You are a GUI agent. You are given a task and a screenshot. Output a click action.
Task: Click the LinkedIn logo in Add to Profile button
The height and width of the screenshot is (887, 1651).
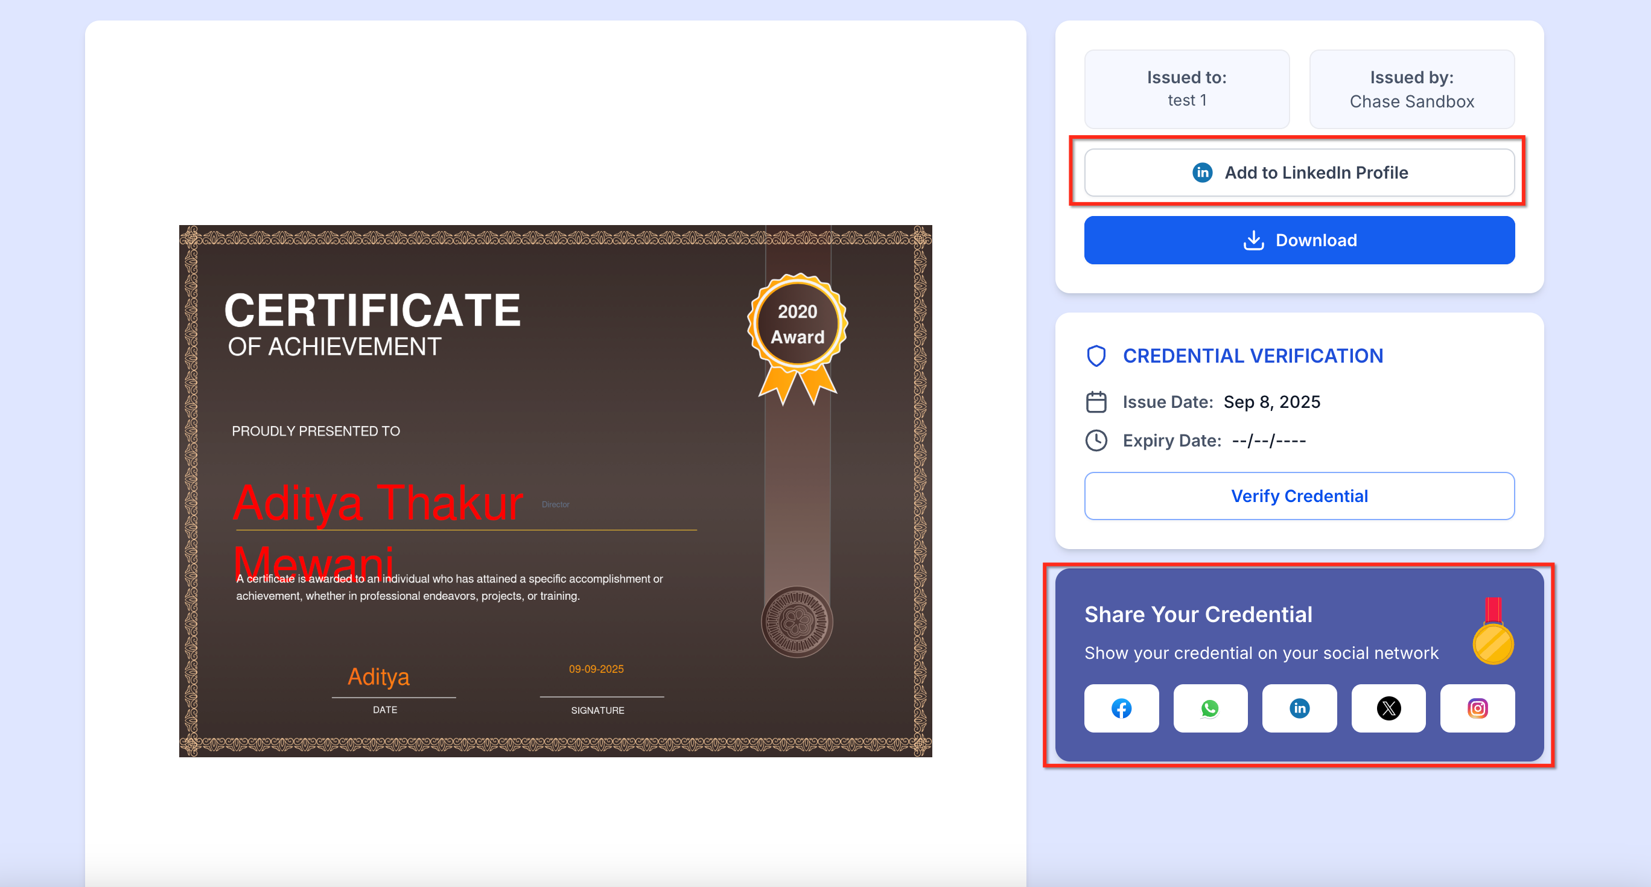click(1203, 173)
